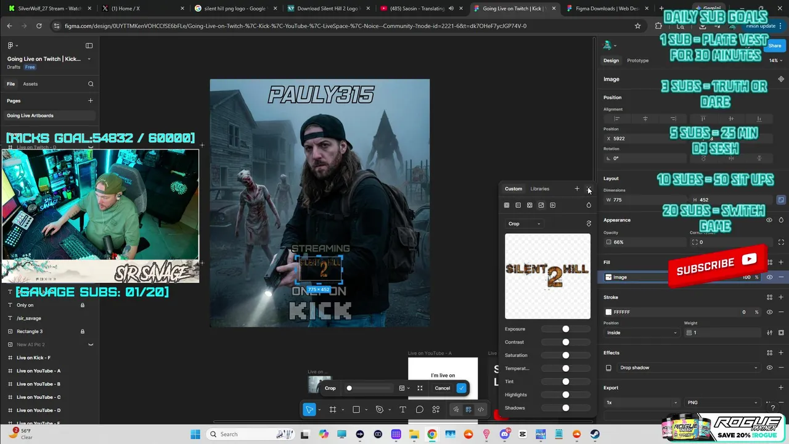Viewport: 789px width, 444px height.
Task: Close the Custom fill picker popup
Action: click(589, 189)
